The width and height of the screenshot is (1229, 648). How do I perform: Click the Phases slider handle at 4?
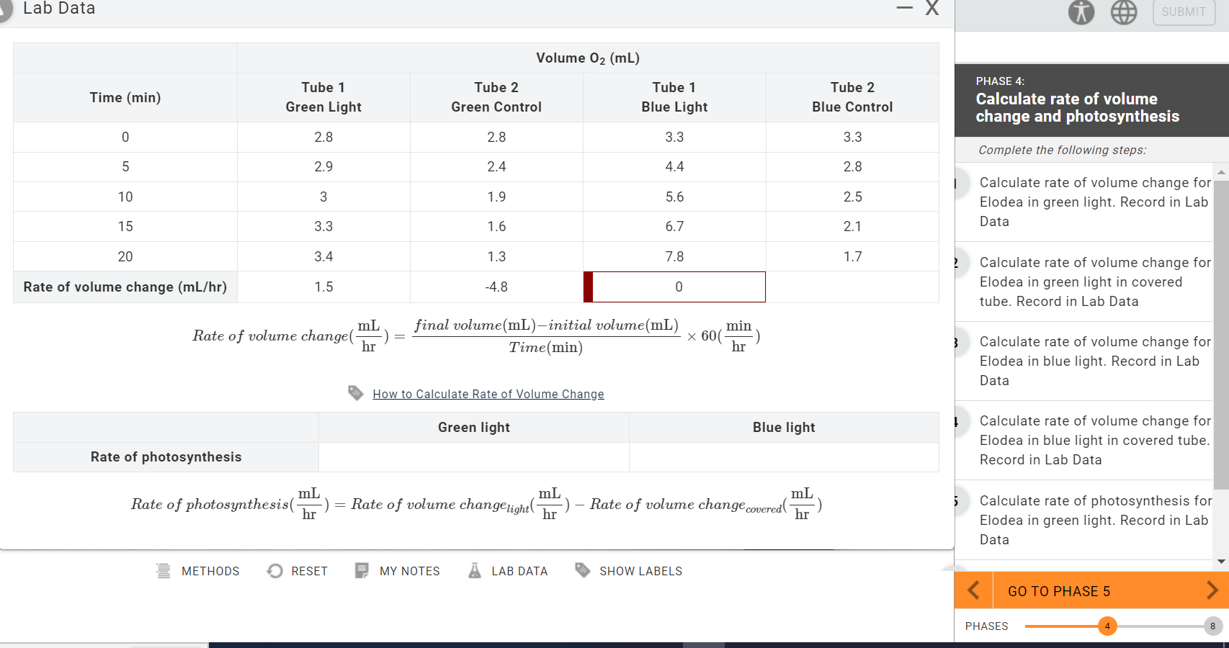click(1107, 626)
